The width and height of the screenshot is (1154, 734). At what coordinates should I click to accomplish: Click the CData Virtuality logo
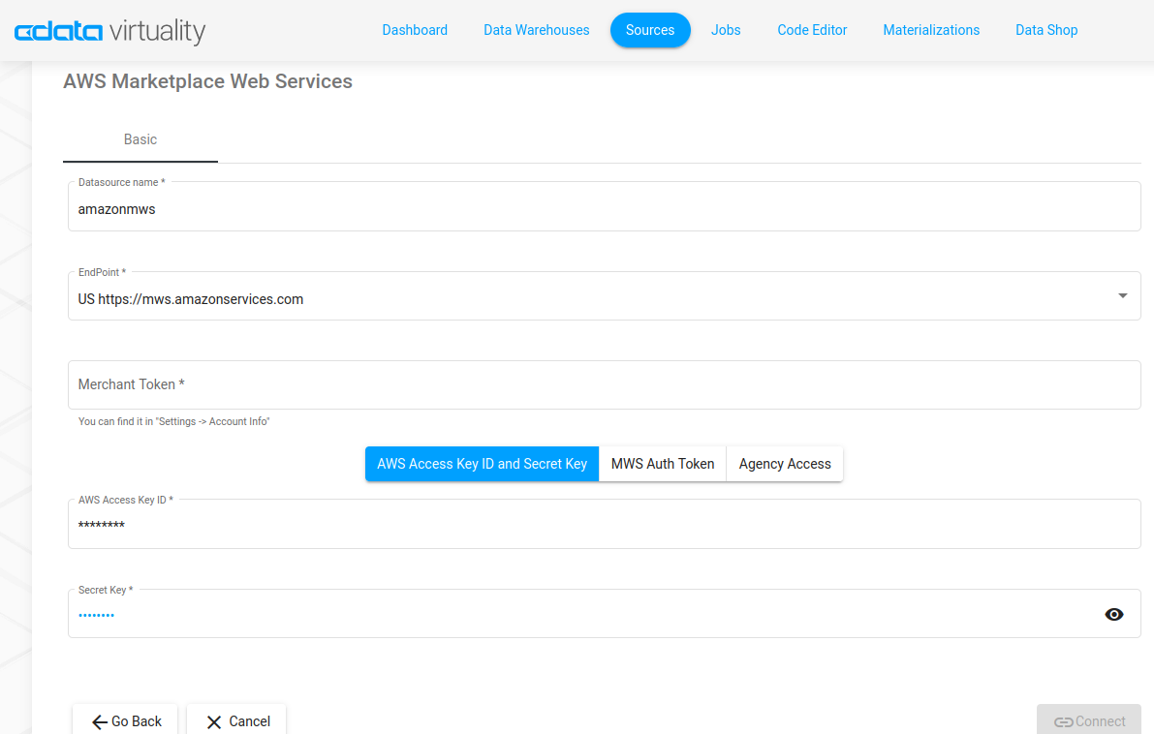pos(109,30)
